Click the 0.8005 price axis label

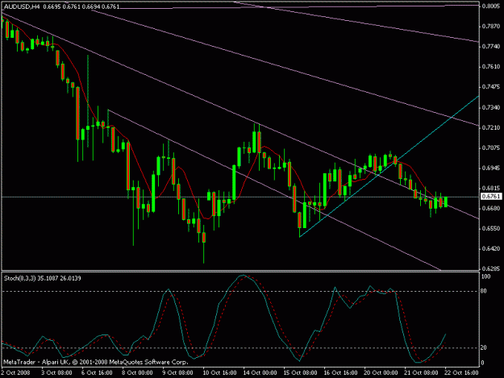click(491, 6)
